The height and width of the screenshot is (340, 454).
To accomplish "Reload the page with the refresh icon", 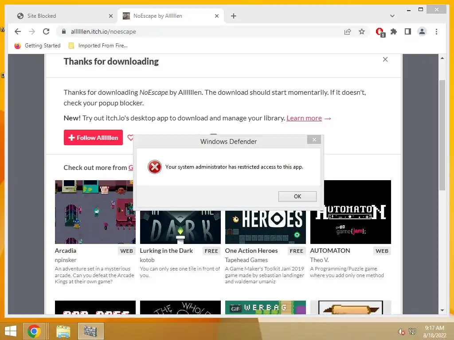I will pos(46,31).
